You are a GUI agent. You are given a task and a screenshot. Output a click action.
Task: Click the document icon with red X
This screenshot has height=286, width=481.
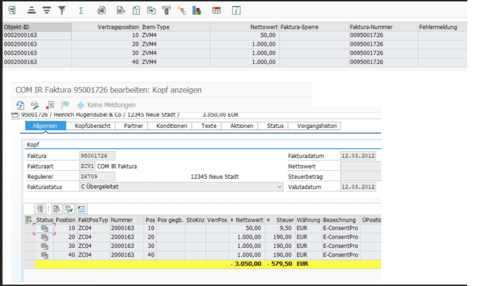pyautogui.click(x=50, y=105)
